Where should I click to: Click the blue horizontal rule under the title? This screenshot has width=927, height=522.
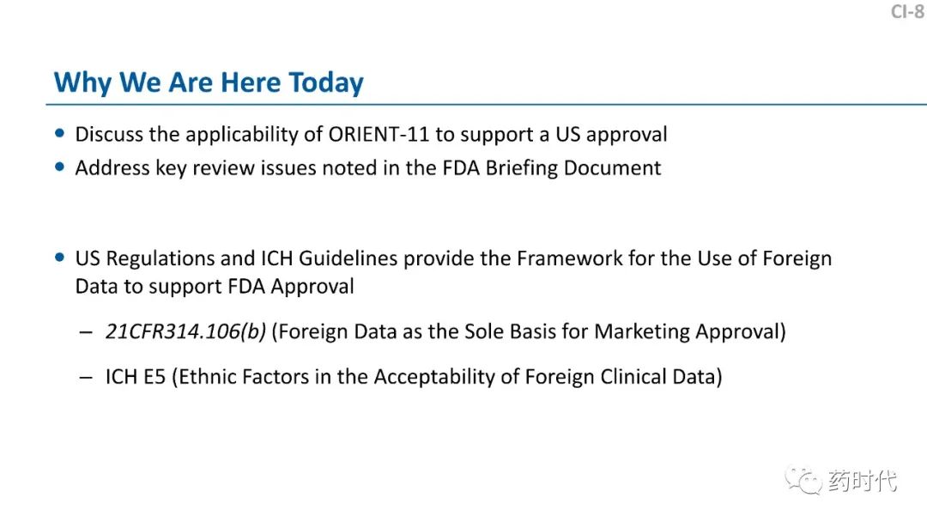[x=486, y=105]
